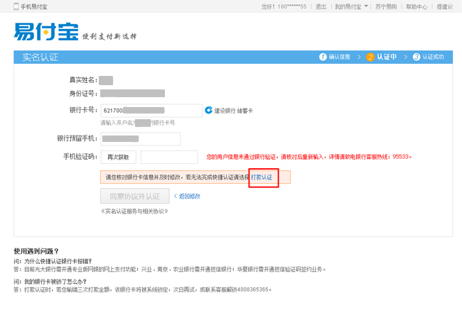Click step 1 确认信息 circle icon

(323, 57)
